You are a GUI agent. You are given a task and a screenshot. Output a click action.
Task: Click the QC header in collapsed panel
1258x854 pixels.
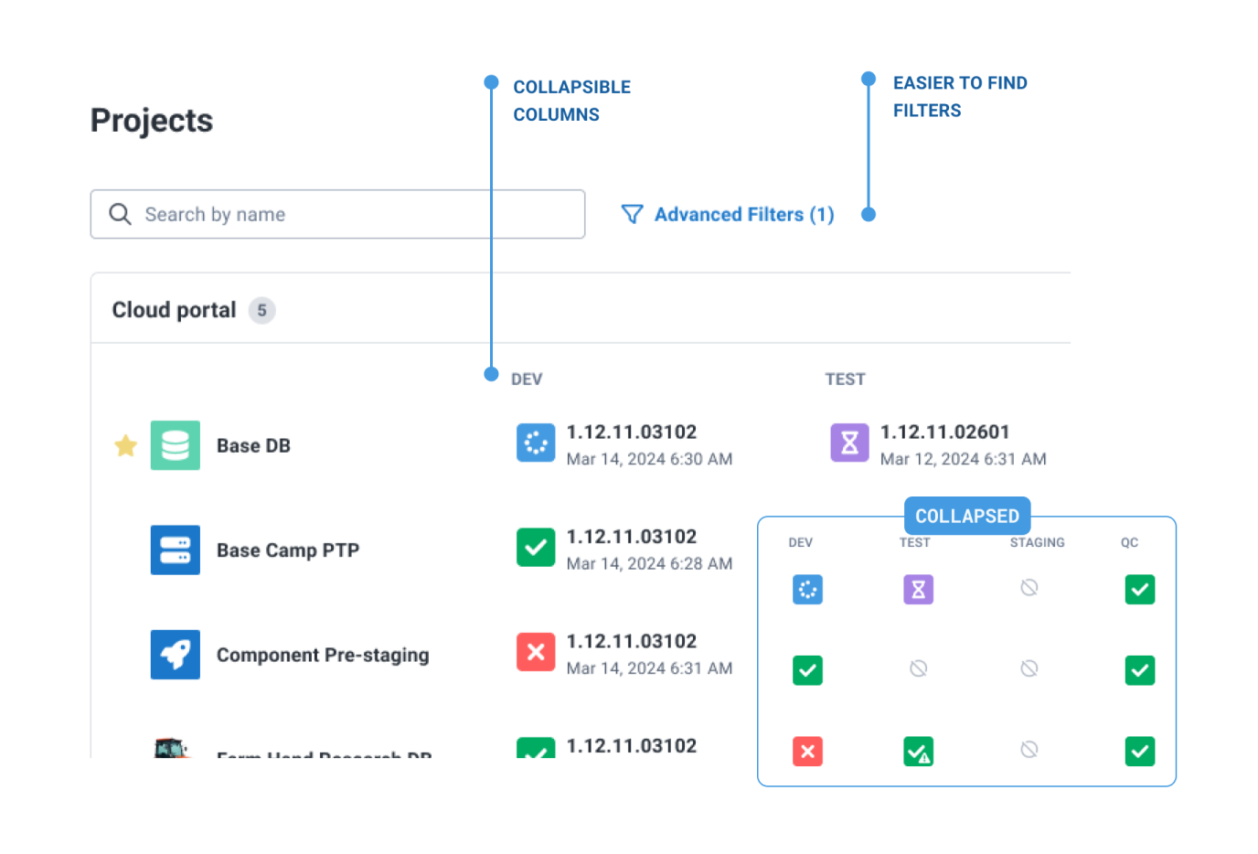[1129, 542]
